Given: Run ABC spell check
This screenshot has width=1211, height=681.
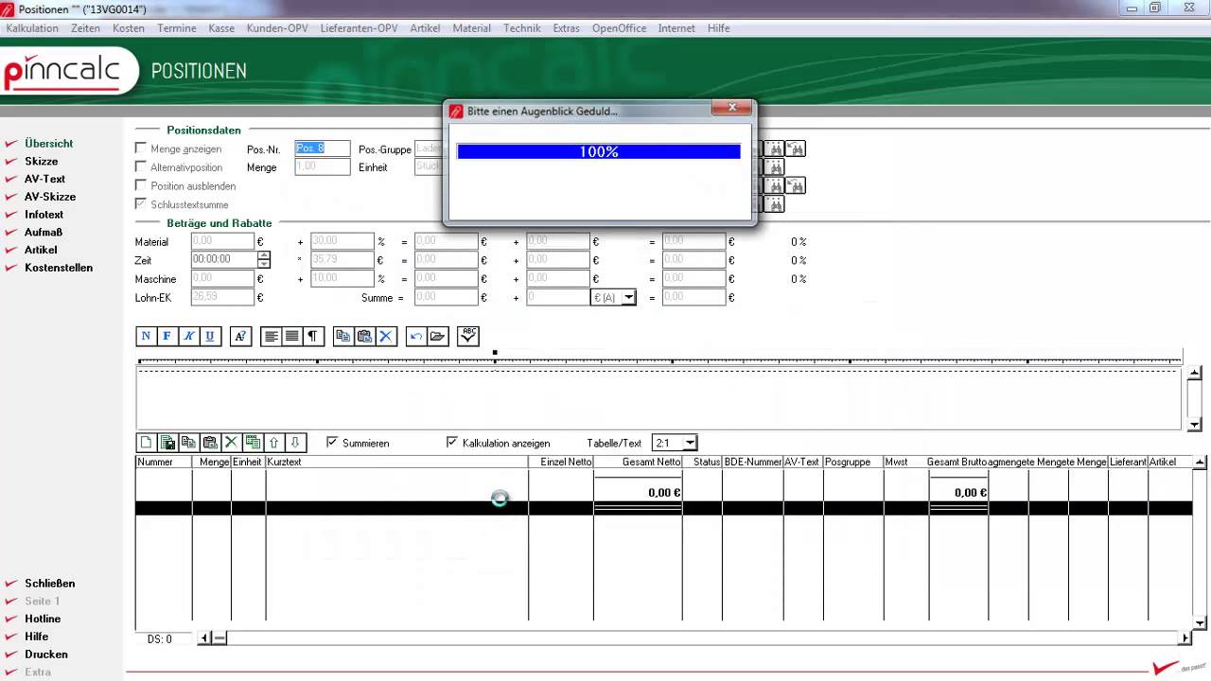Looking at the screenshot, I should click(468, 336).
